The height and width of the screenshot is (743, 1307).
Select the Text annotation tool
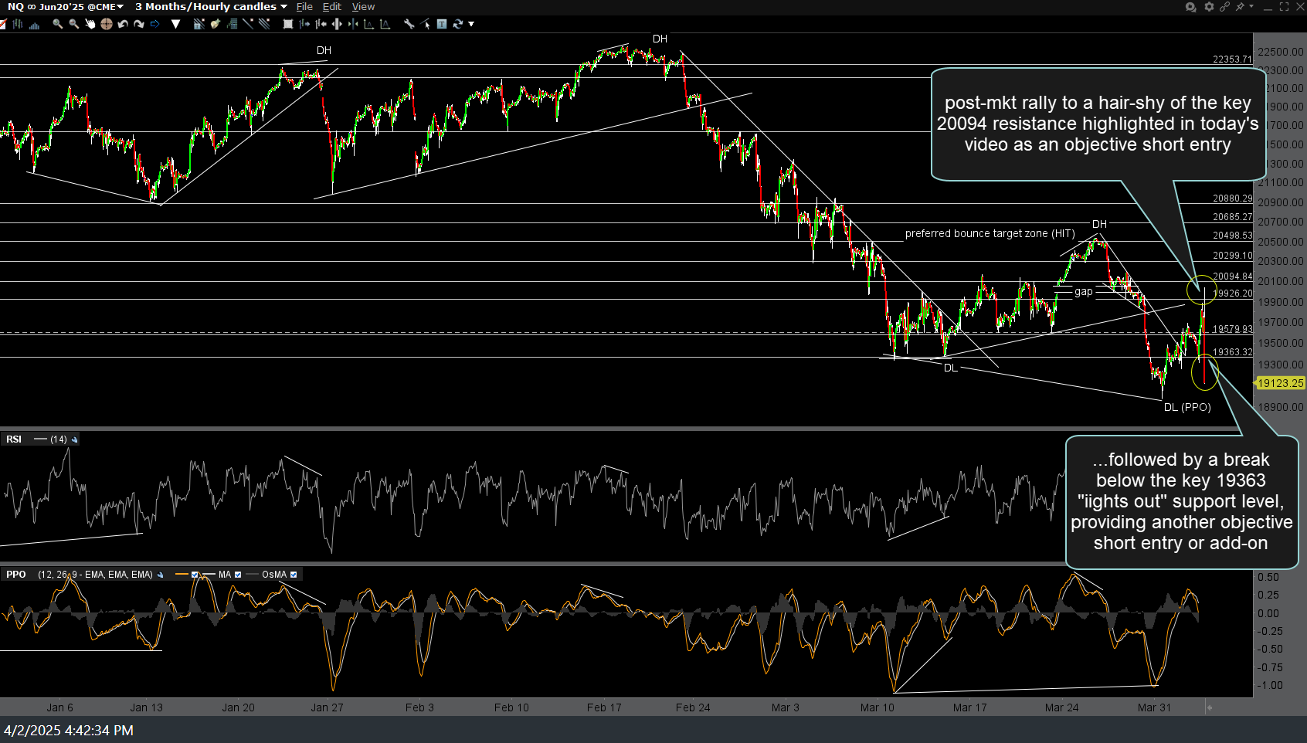tap(441, 24)
